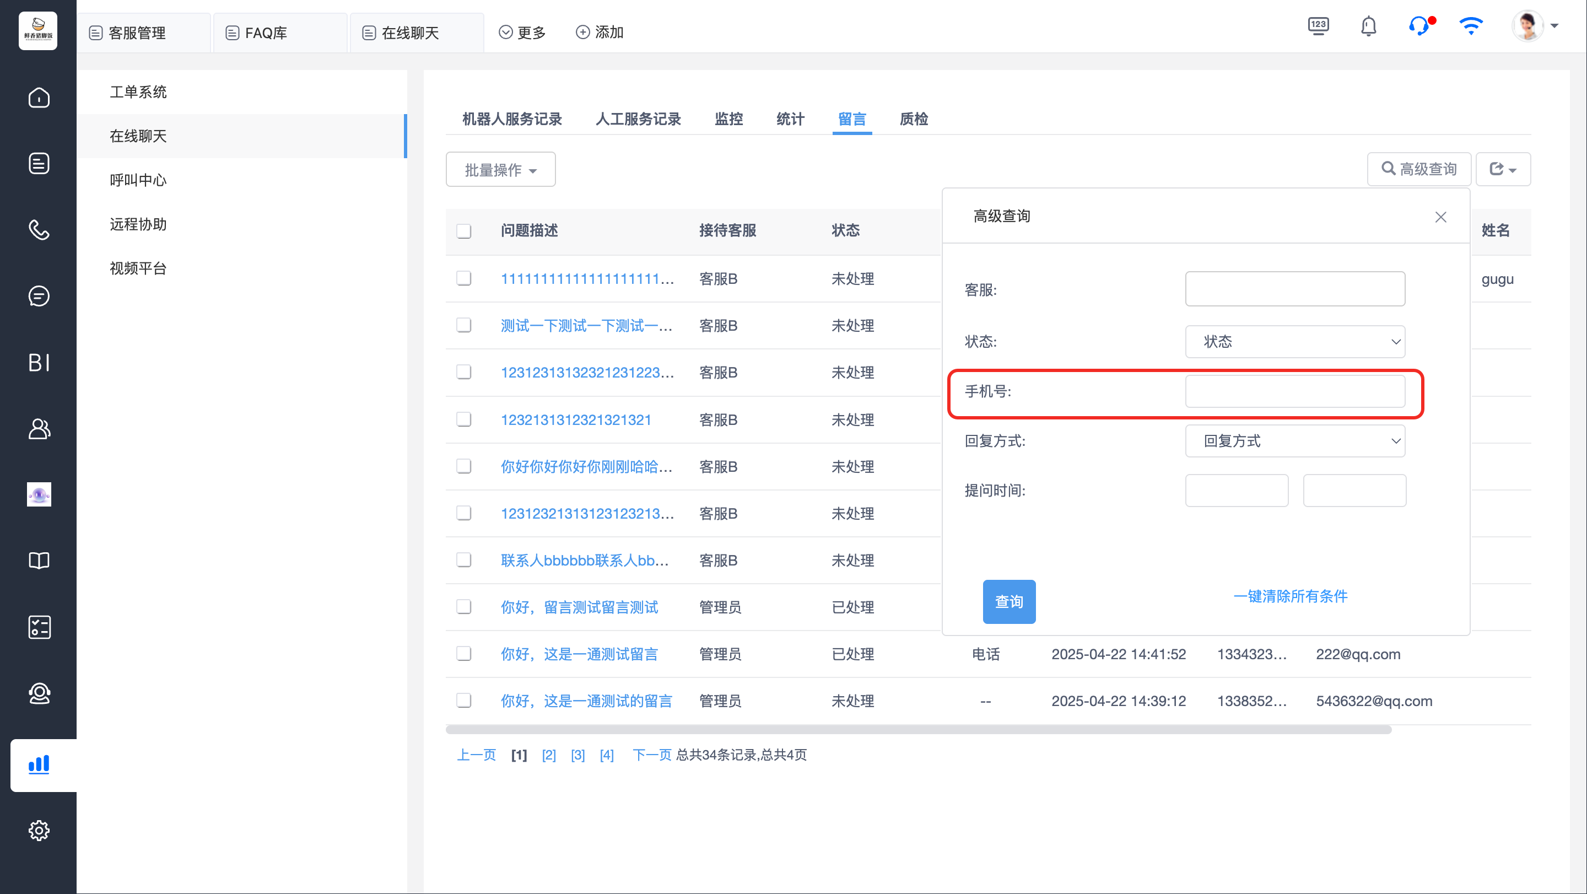Click the 手机号 input field
Image resolution: width=1587 pixels, height=894 pixels.
[x=1294, y=391]
